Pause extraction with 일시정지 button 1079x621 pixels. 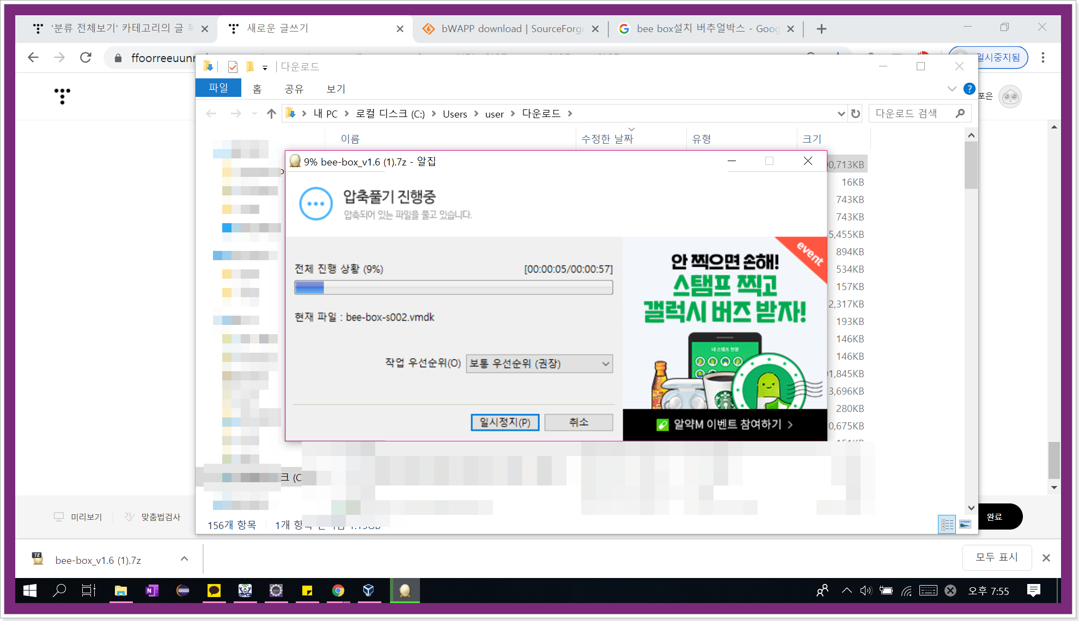click(x=504, y=422)
